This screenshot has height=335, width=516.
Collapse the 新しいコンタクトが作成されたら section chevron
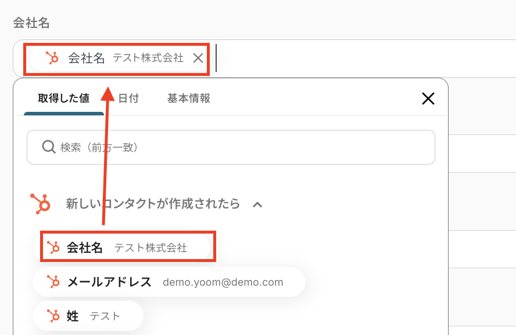tap(258, 204)
